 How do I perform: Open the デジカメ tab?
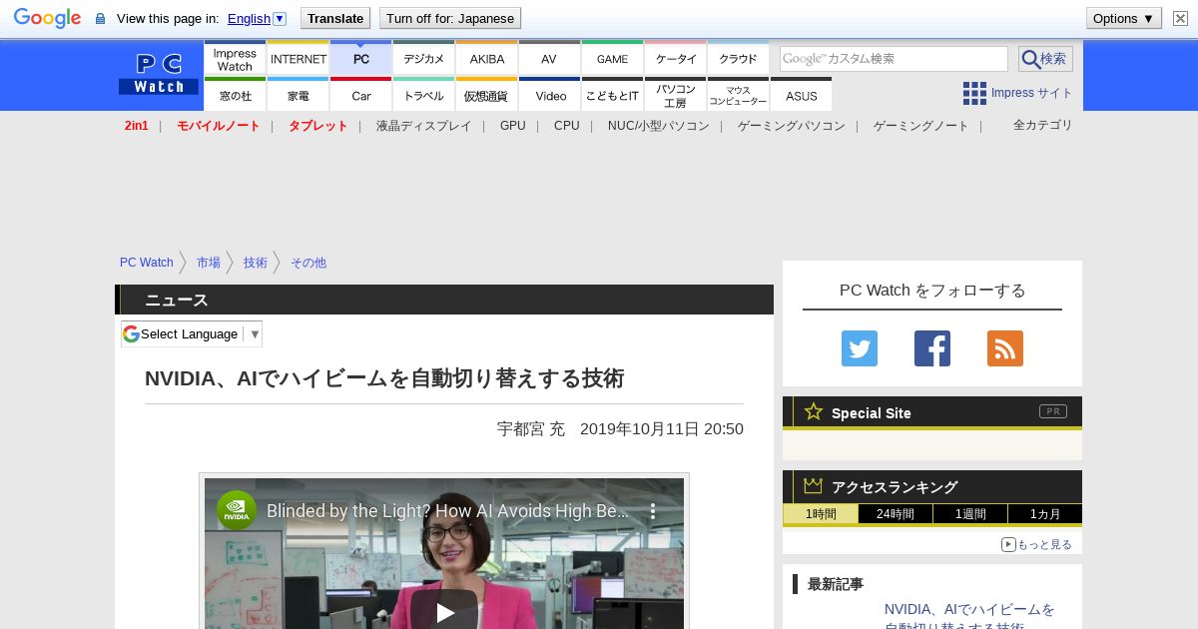pyautogui.click(x=424, y=59)
